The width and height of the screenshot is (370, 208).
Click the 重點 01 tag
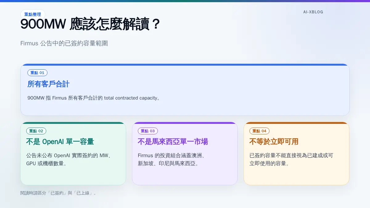pyautogui.click(x=37, y=73)
